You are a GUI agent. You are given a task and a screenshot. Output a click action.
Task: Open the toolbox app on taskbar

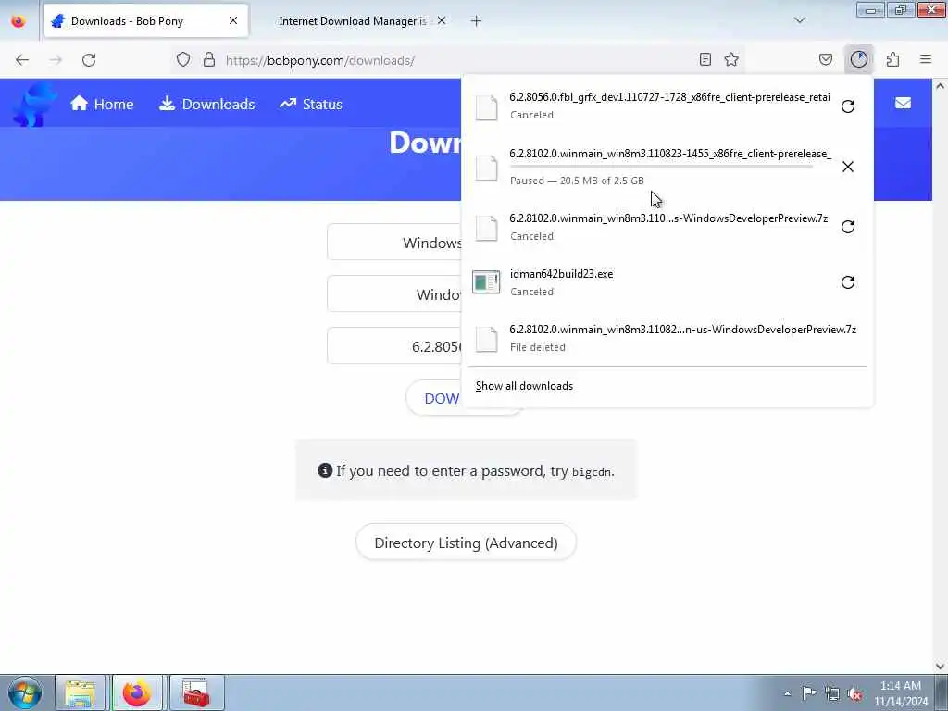point(196,692)
